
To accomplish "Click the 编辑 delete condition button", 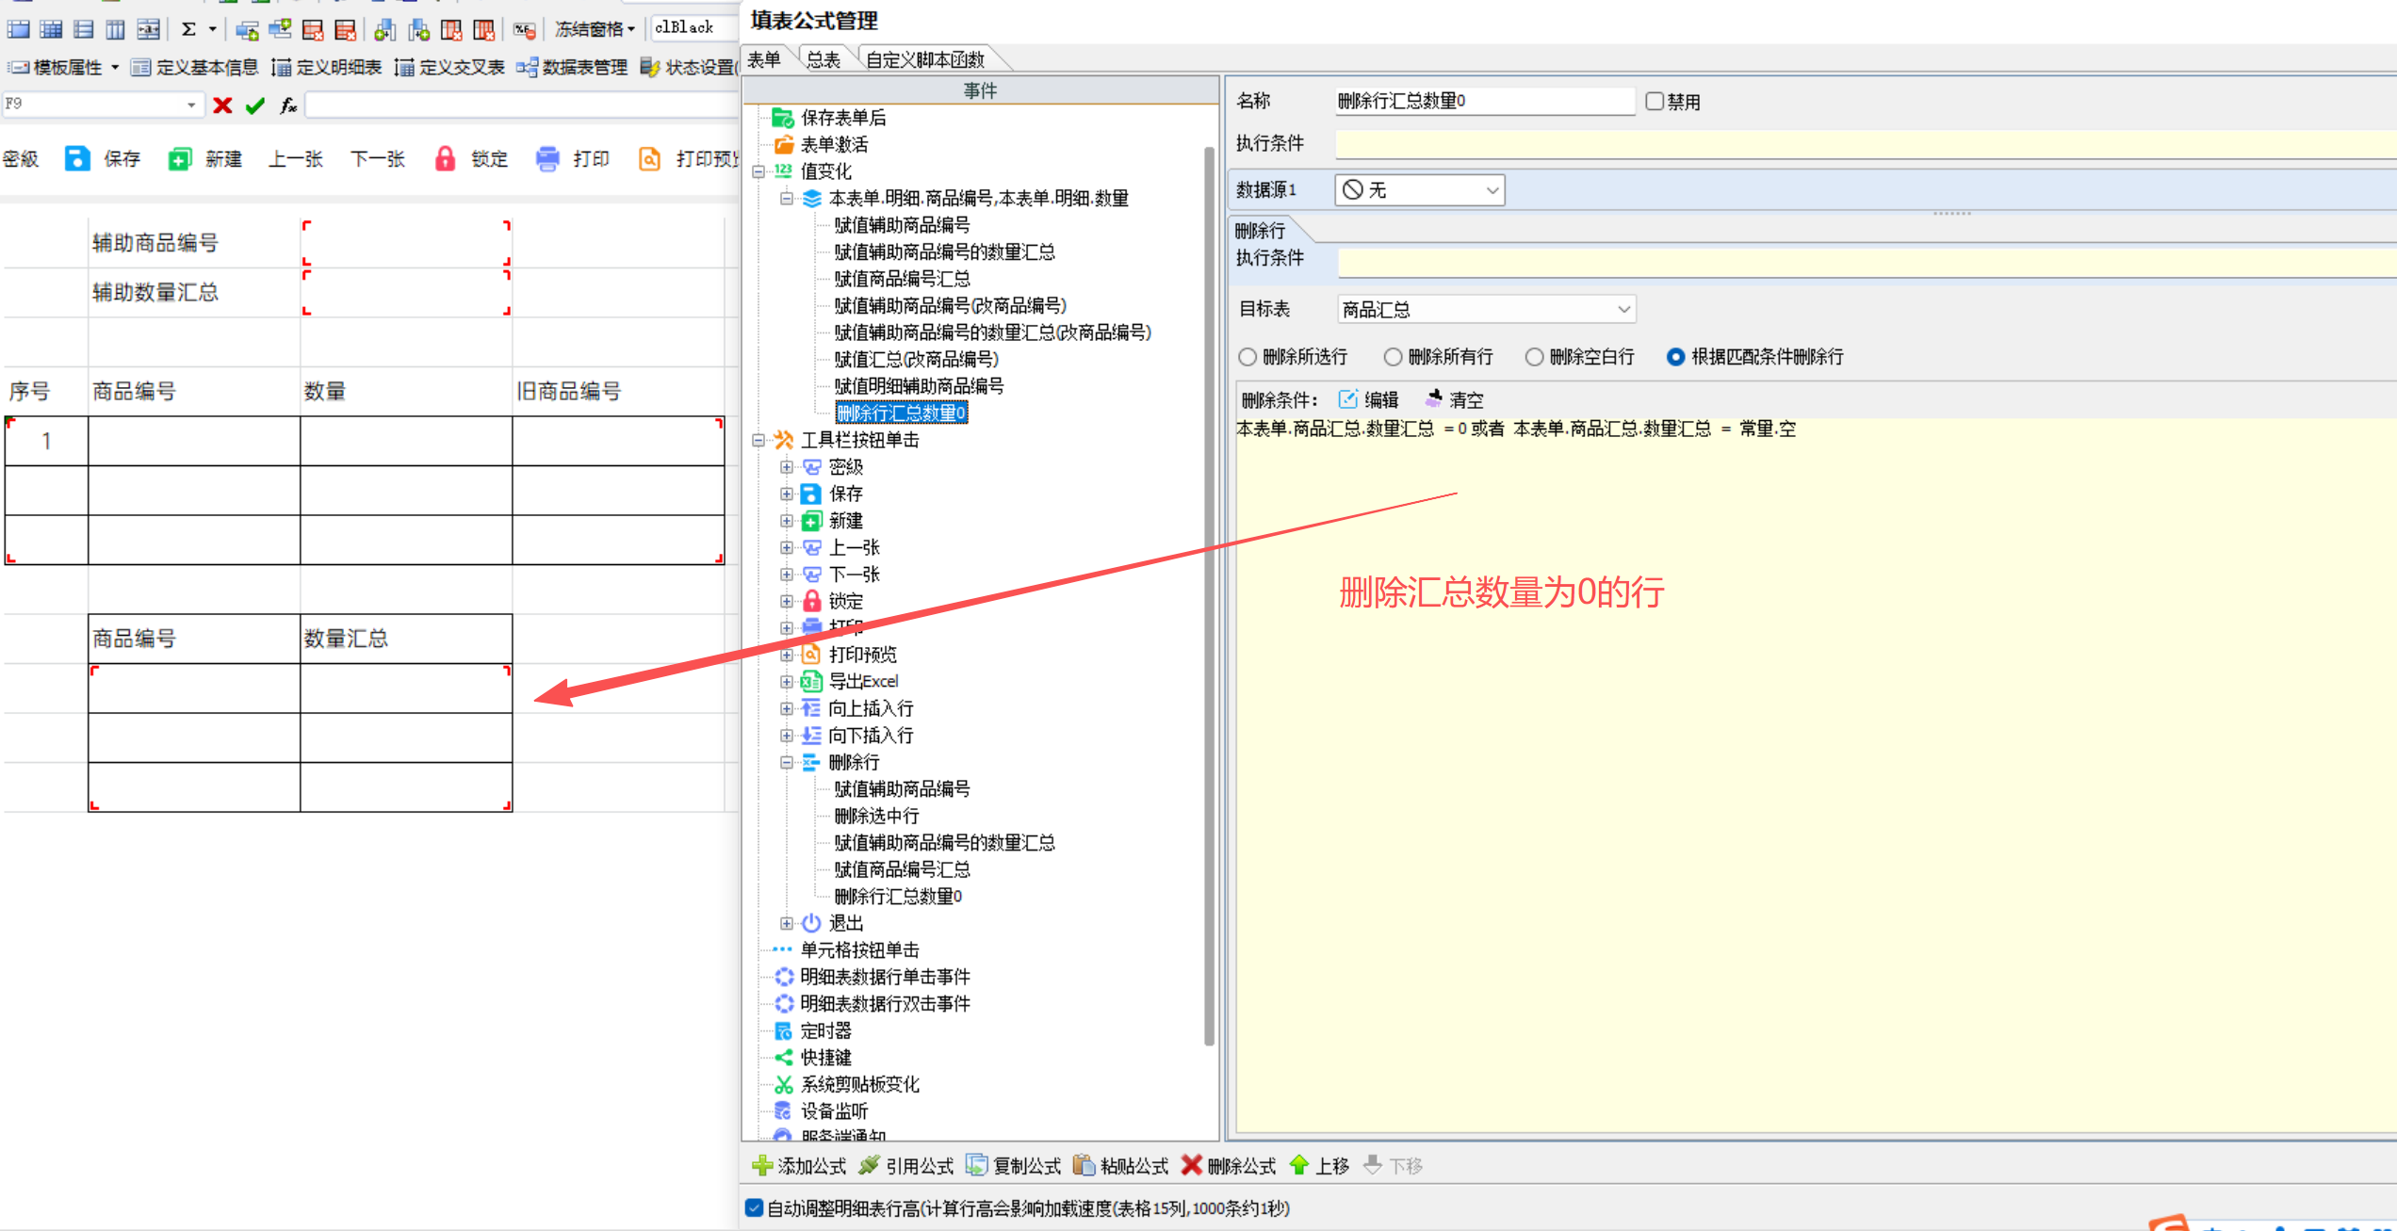I will click(1369, 399).
